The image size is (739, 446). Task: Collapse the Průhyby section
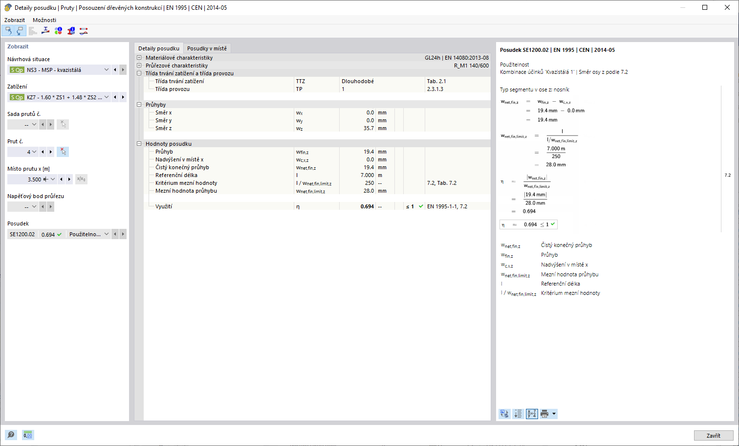pos(139,105)
